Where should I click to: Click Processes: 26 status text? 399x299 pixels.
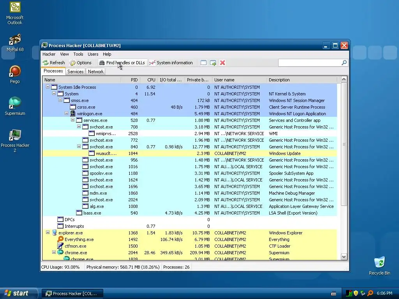pos(177,267)
